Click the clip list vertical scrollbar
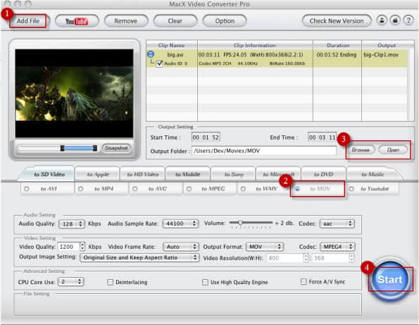 411,85
